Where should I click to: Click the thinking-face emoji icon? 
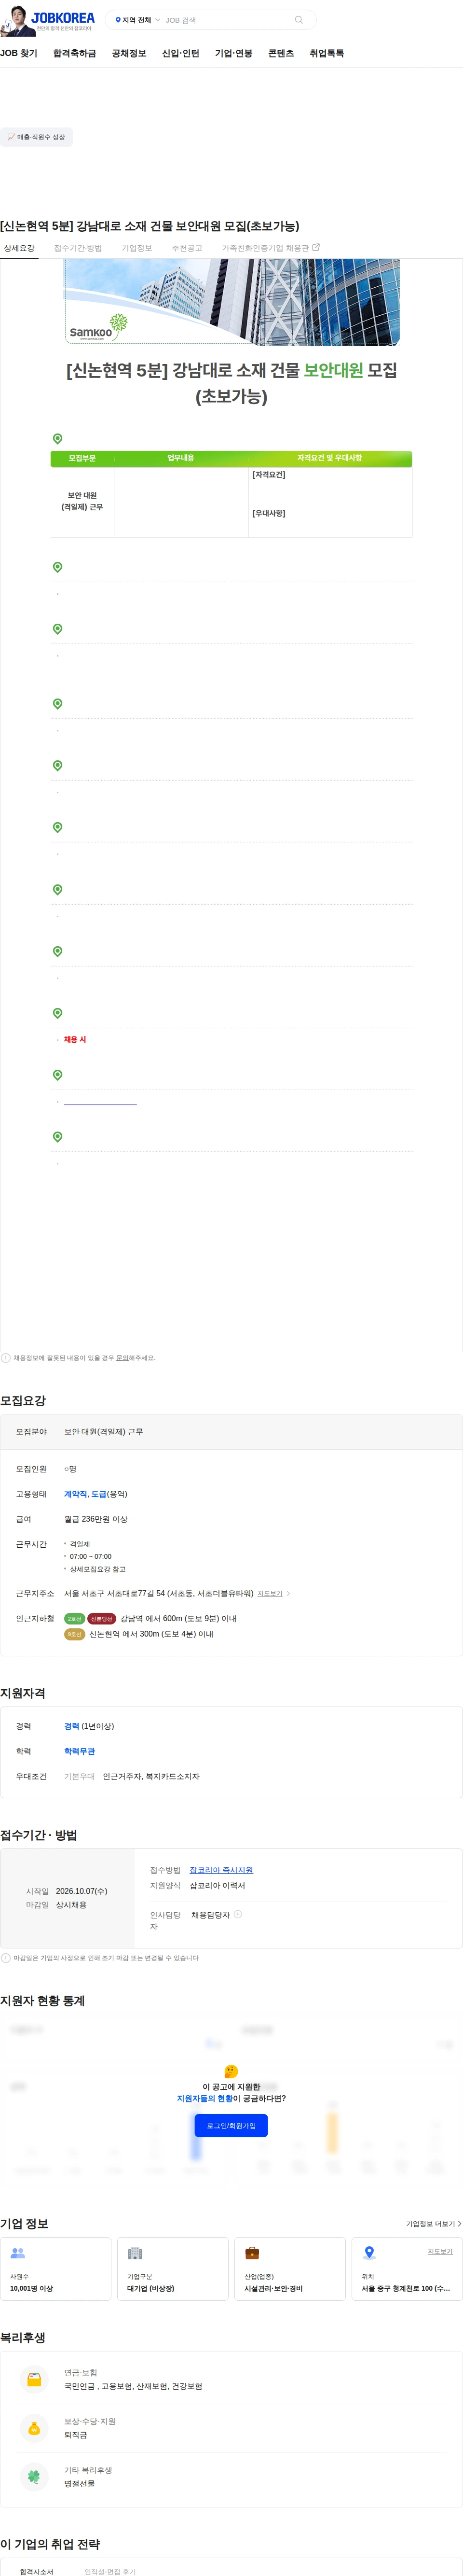231,2072
